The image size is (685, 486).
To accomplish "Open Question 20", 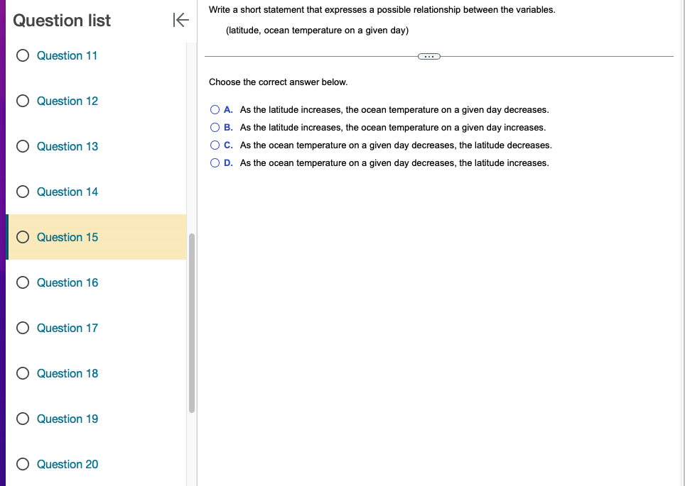I will click(67, 464).
